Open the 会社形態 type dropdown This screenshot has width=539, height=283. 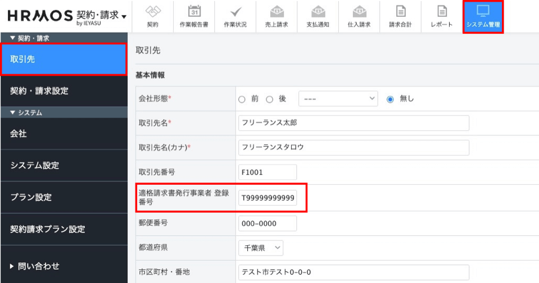[x=337, y=99]
